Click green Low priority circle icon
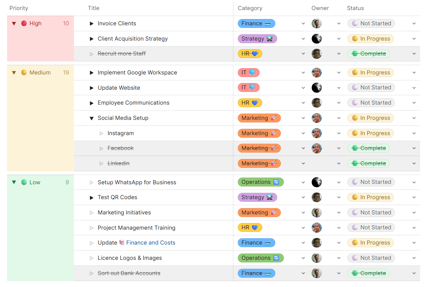 [x=24, y=182]
